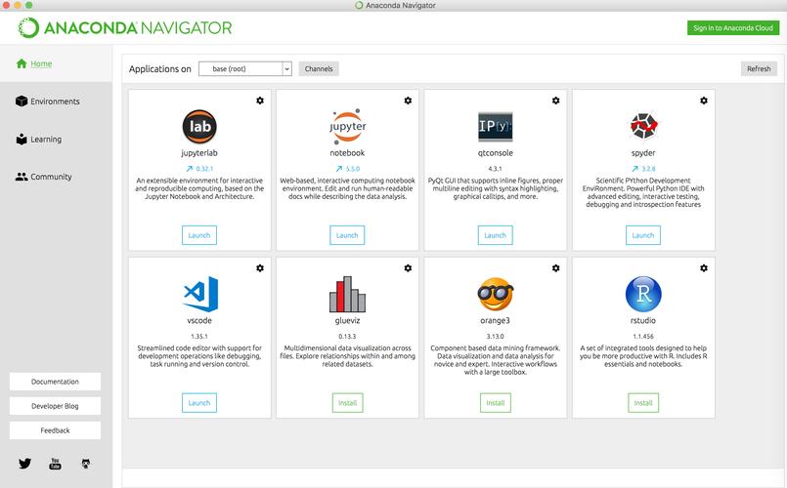Screen dimensions: 787x488
Task: Open the Twitter link icon
Action: click(25, 464)
